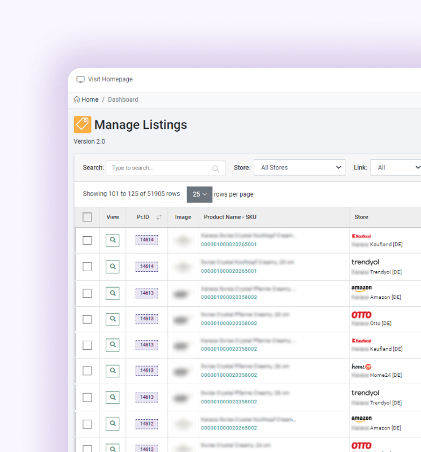This screenshot has height=452, width=421.
Task: Click the orange Manage Listings tag icon
Action: point(83,124)
